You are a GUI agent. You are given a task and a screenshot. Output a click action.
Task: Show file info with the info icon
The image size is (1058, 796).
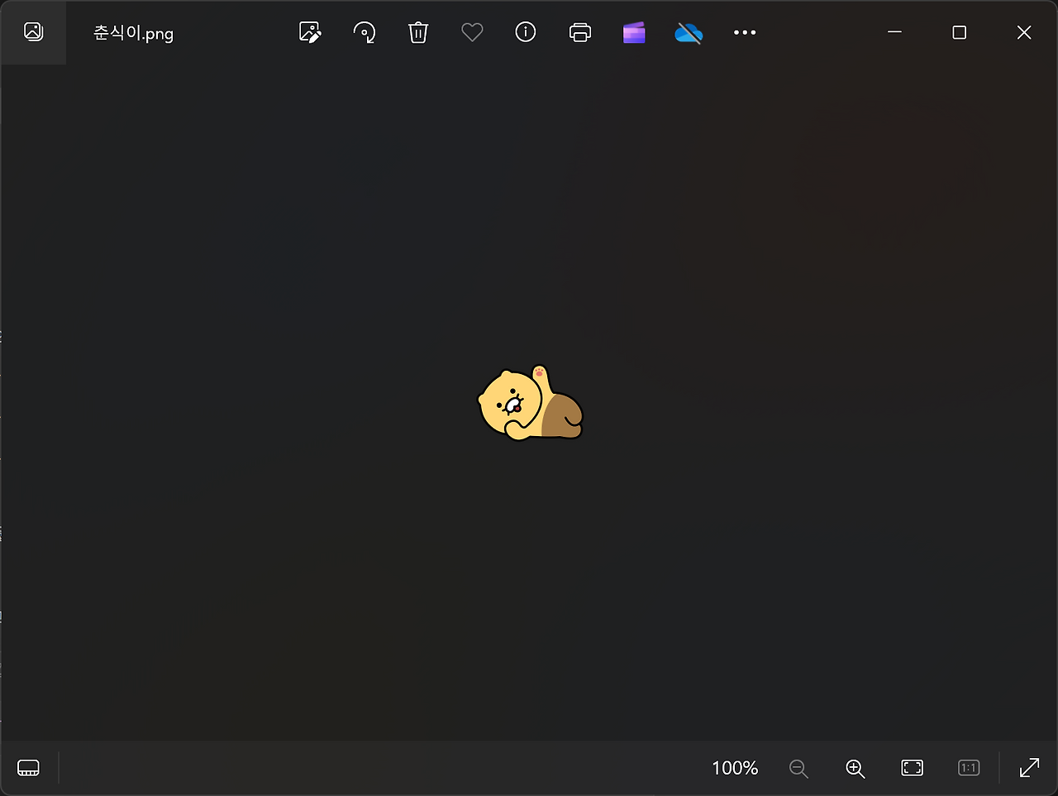tap(526, 32)
